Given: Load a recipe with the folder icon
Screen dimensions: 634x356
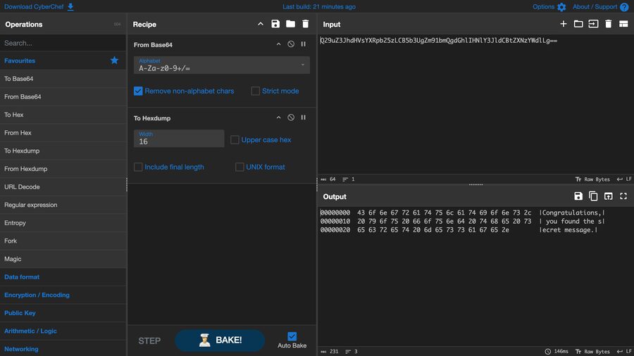Looking at the screenshot, I should click(290, 24).
